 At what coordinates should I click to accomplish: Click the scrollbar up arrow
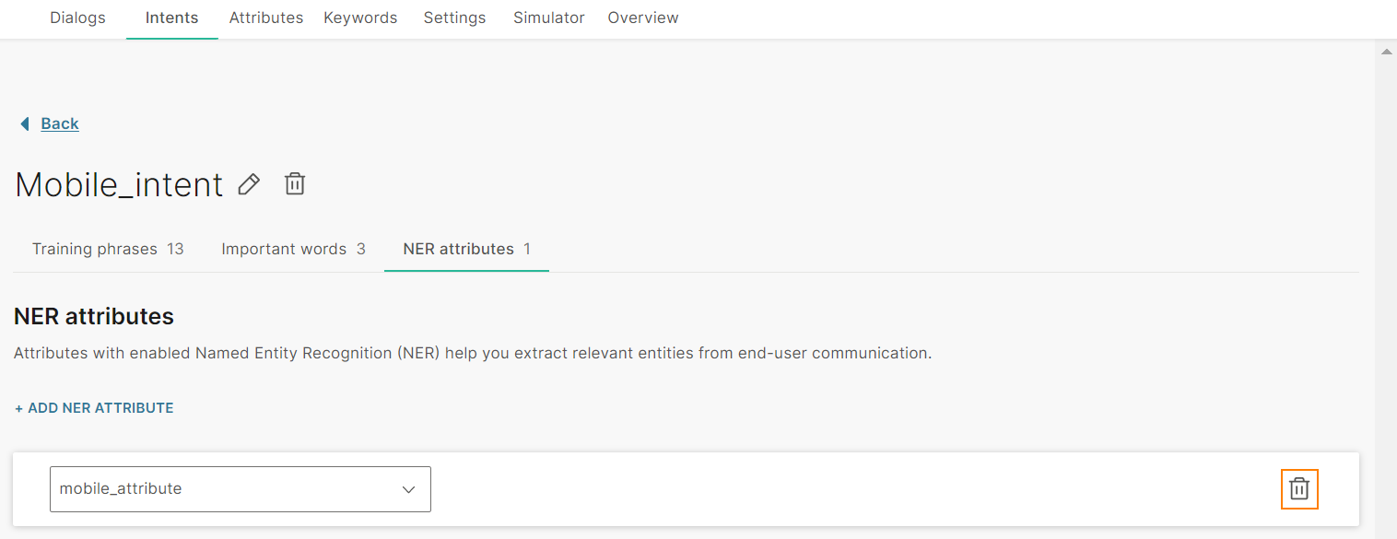pos(1386,52)
